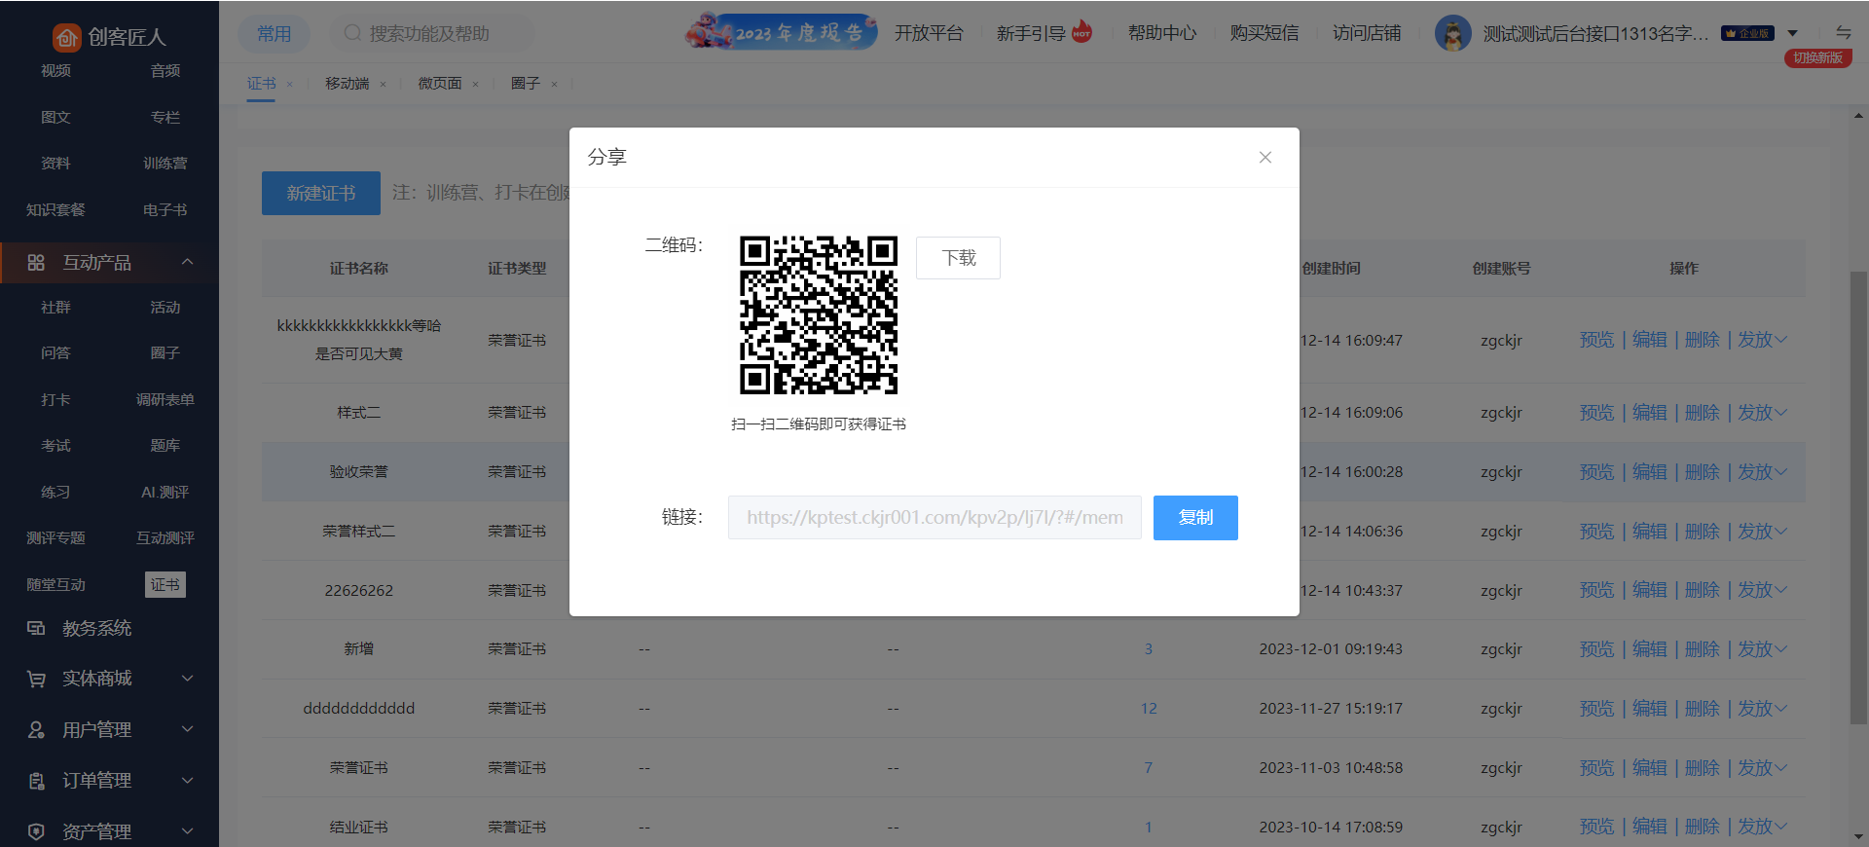Open 购买短信 in top menu
Screen dimensions: 1869x847
(x=1264, y=33)
